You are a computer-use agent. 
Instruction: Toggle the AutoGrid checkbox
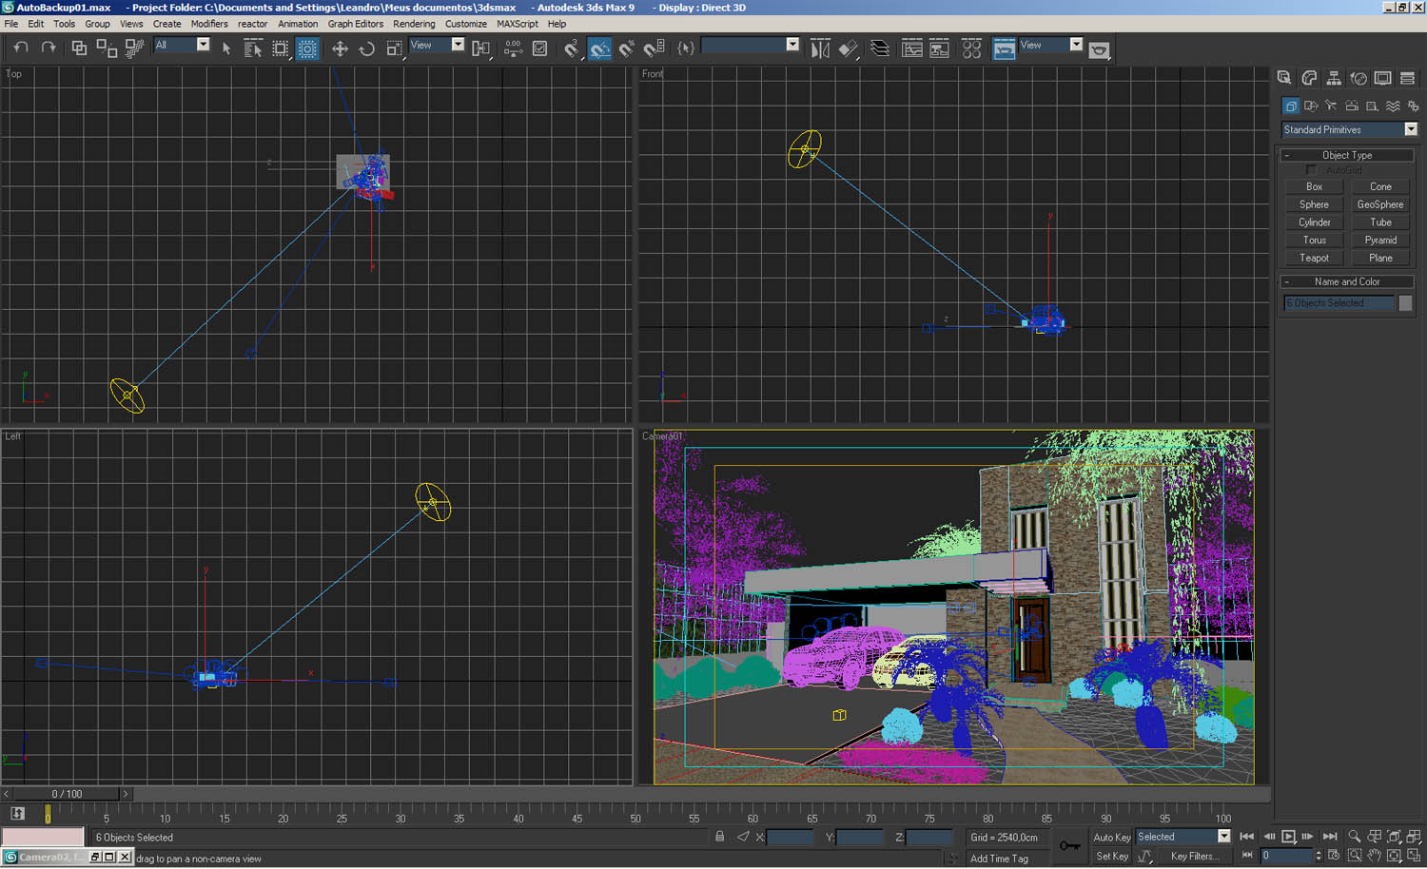(x=1311, y=169)
